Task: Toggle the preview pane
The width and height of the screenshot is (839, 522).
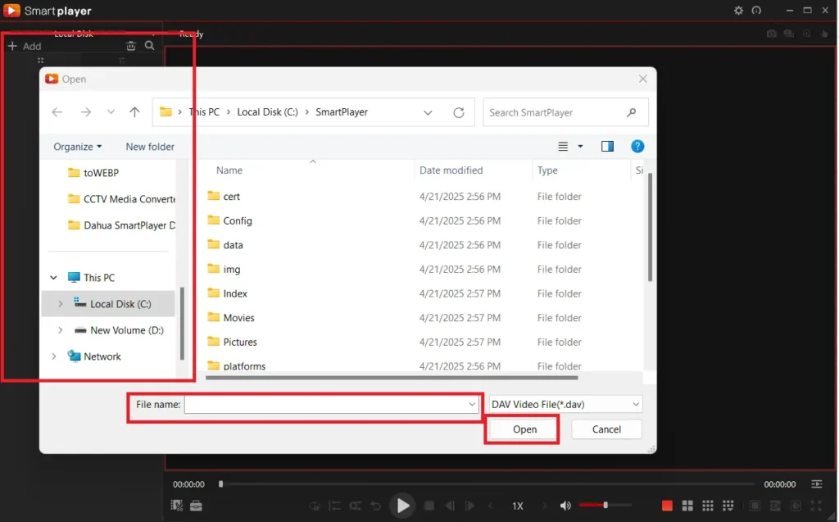Action: (607, 146)
